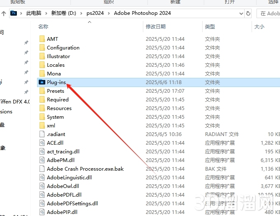The width and height of the screenshot is (280, 216).
Task: Focus the search box in Adobe folder
Action: [268, 14]
